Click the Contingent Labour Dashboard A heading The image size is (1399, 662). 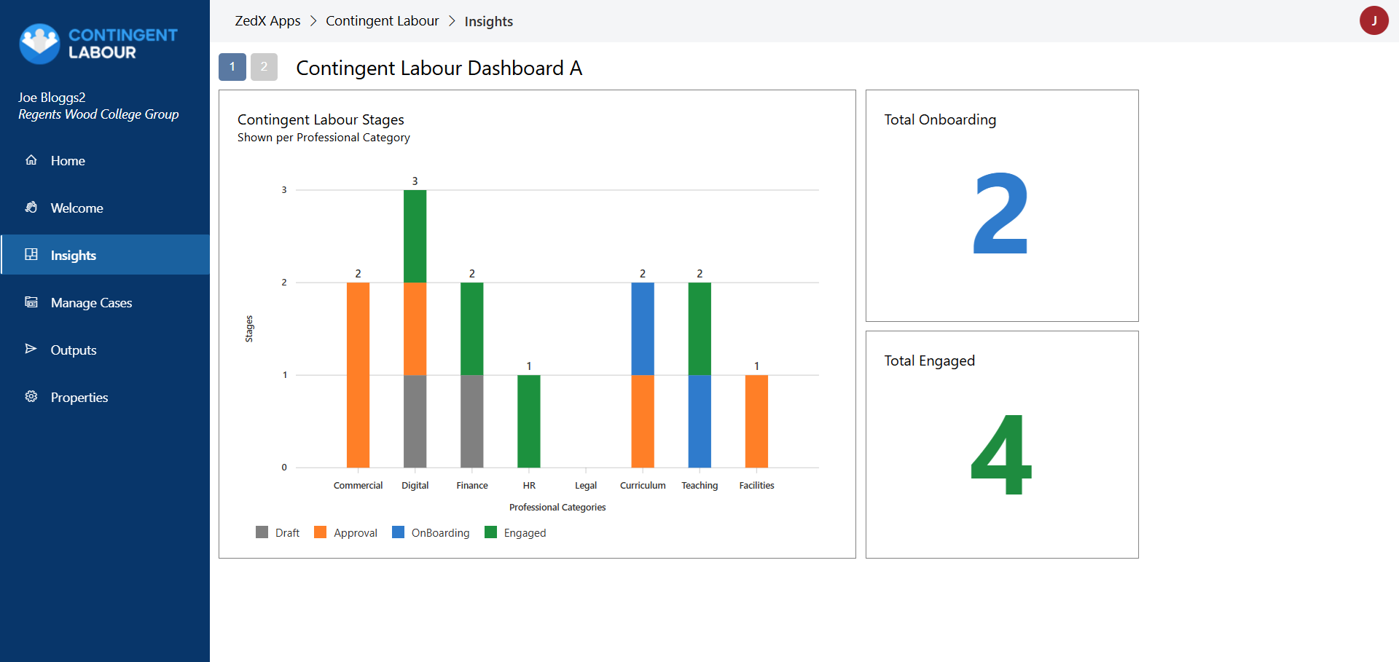pos(439,68)
